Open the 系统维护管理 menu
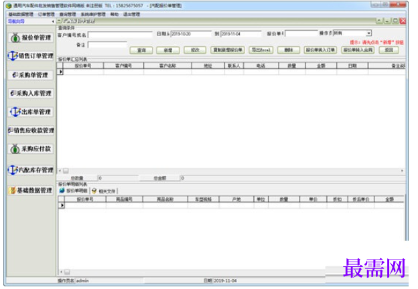Image resolution: width=418 pixels, height=289 pixels. [93, 14]
